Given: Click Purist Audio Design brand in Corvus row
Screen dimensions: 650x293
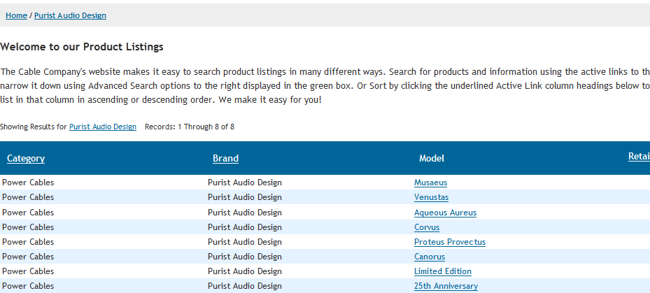Looking at the screenshot, I should coord(245,227).
